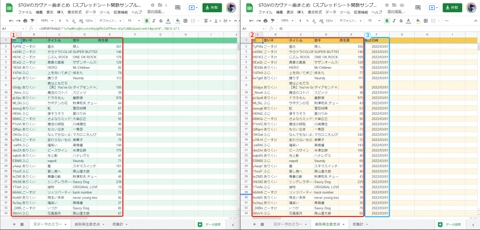Click the all sheets list icon in the left window

[x=22, y=225]
